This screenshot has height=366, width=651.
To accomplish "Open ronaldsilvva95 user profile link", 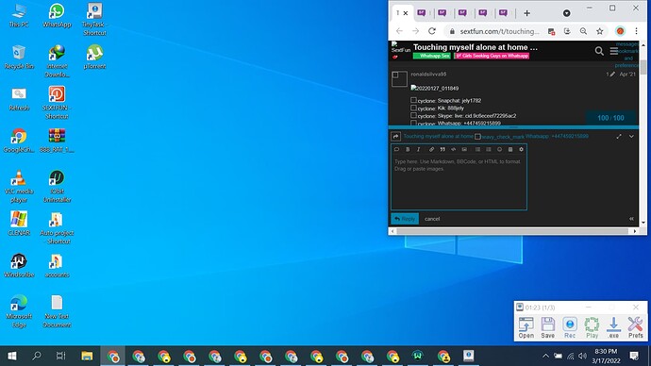I will click(x=428, y=75).
